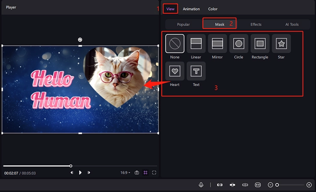
Task: Open the Popular sub-tab
Action: pos(183,24)
